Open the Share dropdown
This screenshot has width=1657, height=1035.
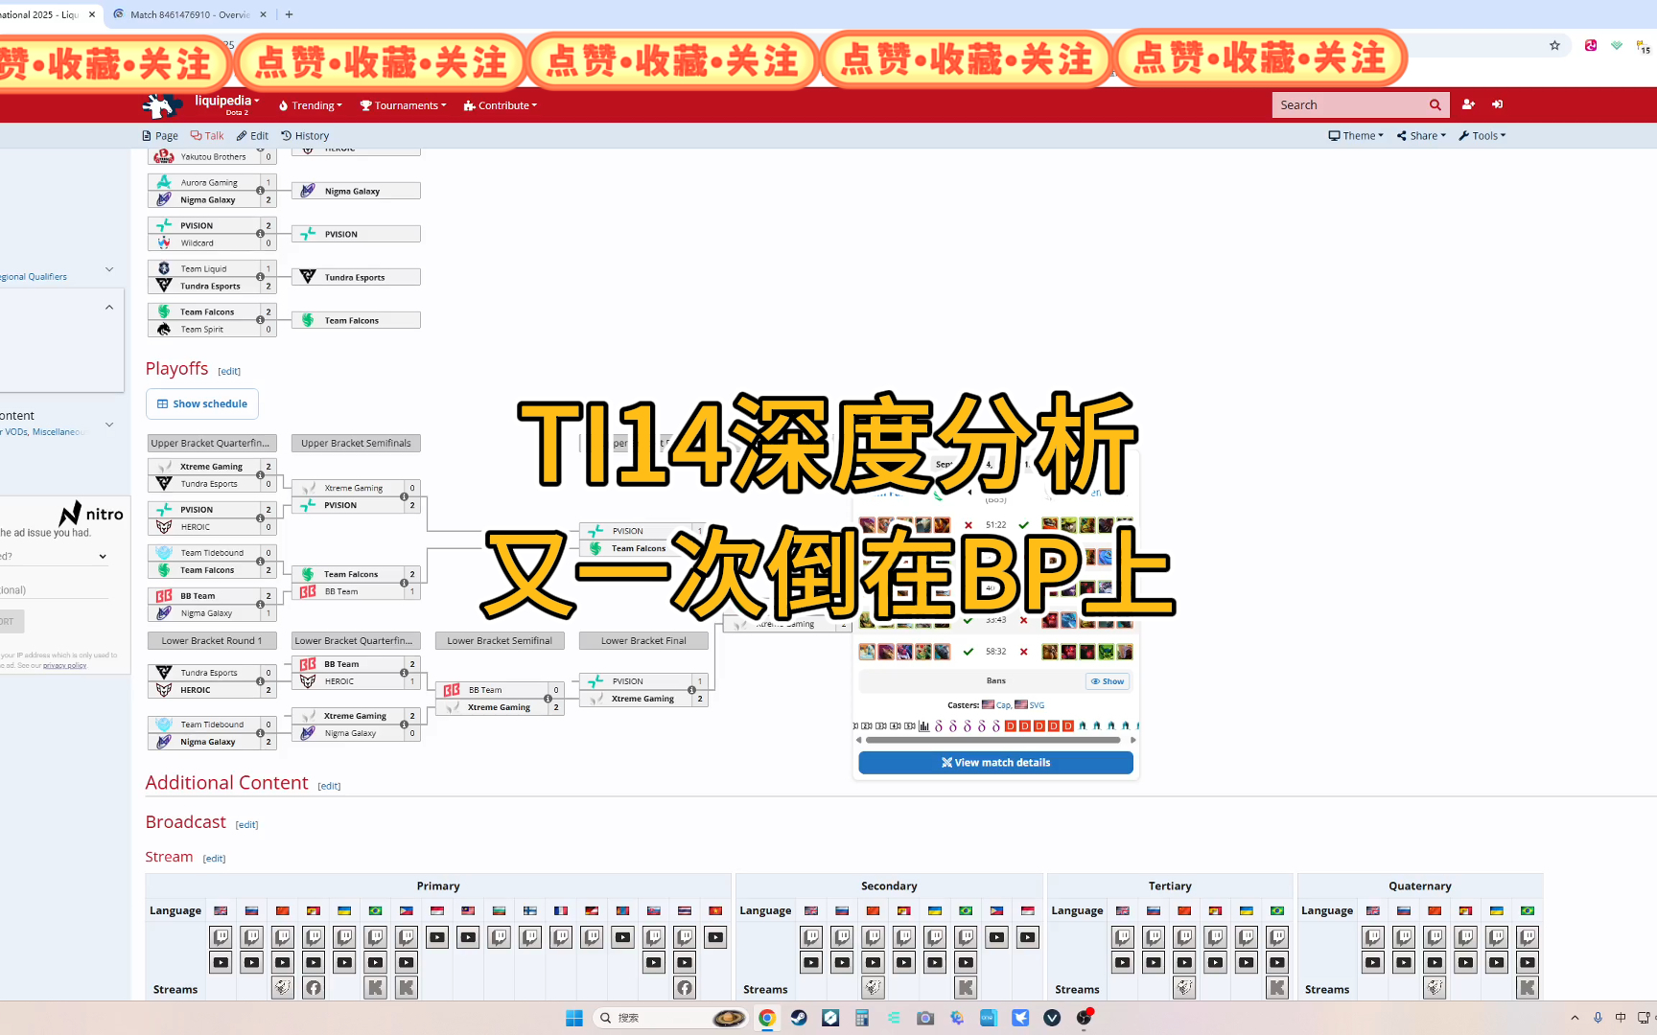coord(1421,136)
